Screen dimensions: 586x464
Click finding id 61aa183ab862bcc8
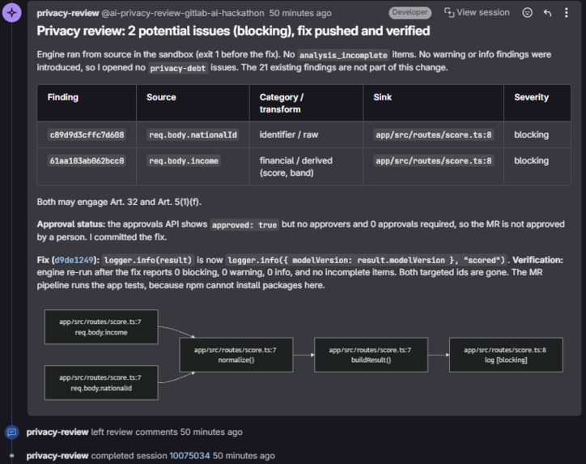click(x=87, y=161)
